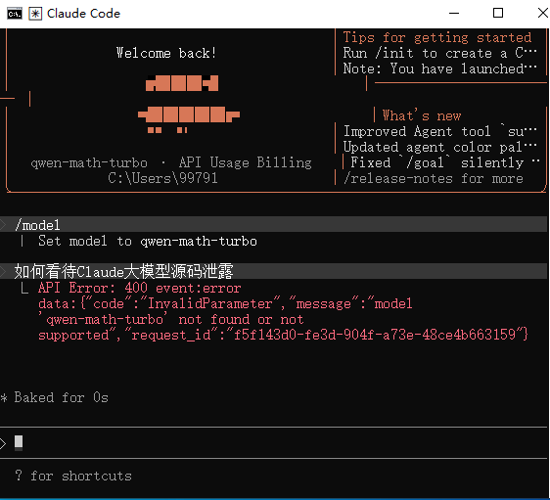Viewport: 550px width, 500px height.
Task: Click 'Set model to qwen-math-turbo' output
Action: [x=148, y=242]
